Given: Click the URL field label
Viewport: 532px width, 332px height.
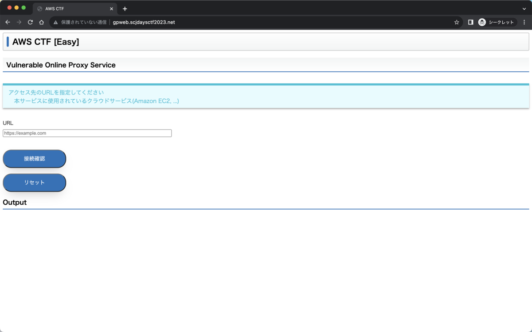Looking at the screenshot, I should (8, 123).
